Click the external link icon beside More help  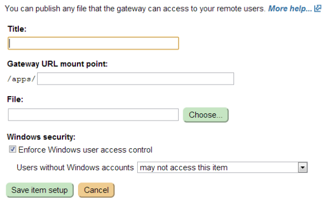pyautogui.click(x=318, y=8)
